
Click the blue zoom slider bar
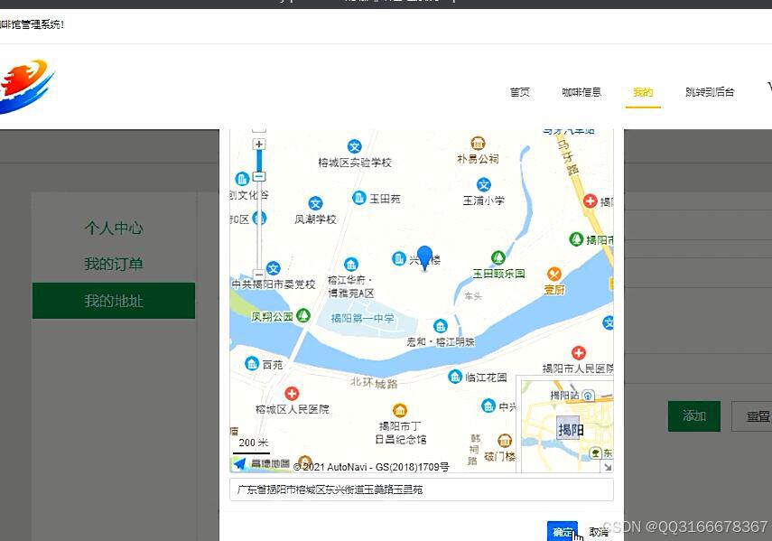(x=259, y=161)
